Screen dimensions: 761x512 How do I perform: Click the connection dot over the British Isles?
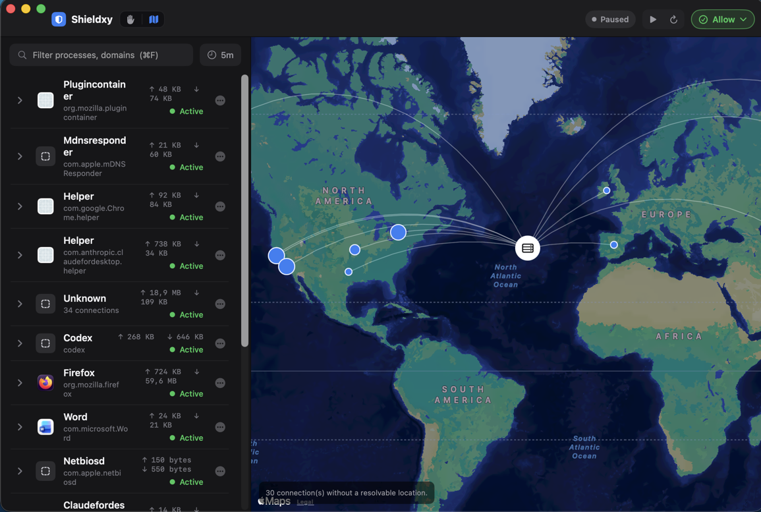(x=607, y=190)
